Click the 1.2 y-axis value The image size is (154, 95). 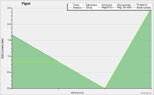coord(9,56)
